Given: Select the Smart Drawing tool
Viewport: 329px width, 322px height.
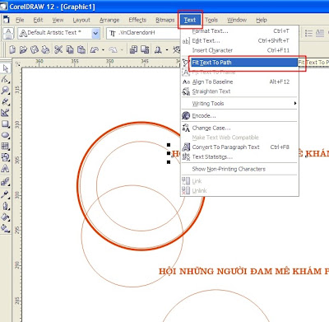Looking at the screenshot, I should pyautogui.click(x=6, y=113).
